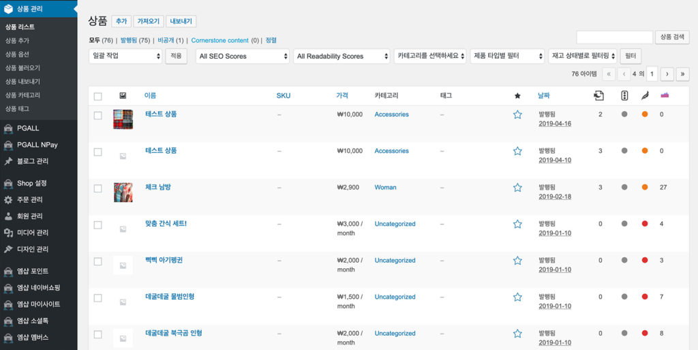Check the select-all checkbox in table header
Image resolution: width=698 pixels, height=350 pixels.
pos(98,96)
